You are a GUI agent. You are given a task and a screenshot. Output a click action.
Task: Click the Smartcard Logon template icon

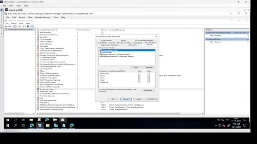(x=38, y=89)
